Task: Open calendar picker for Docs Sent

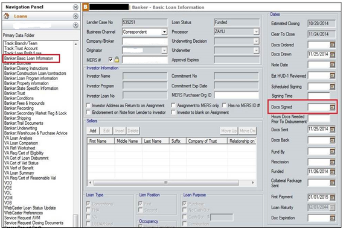Action: point(332,130)
